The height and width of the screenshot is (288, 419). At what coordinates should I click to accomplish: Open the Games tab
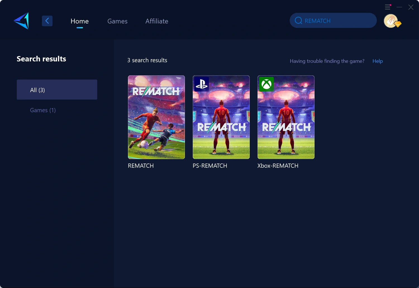(x=117, y=21)
